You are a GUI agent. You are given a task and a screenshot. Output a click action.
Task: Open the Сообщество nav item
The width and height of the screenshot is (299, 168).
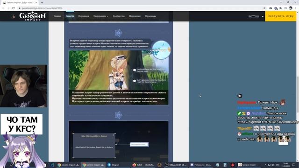pos(119,16)
